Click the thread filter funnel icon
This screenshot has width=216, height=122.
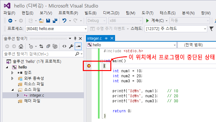(211, 29)
